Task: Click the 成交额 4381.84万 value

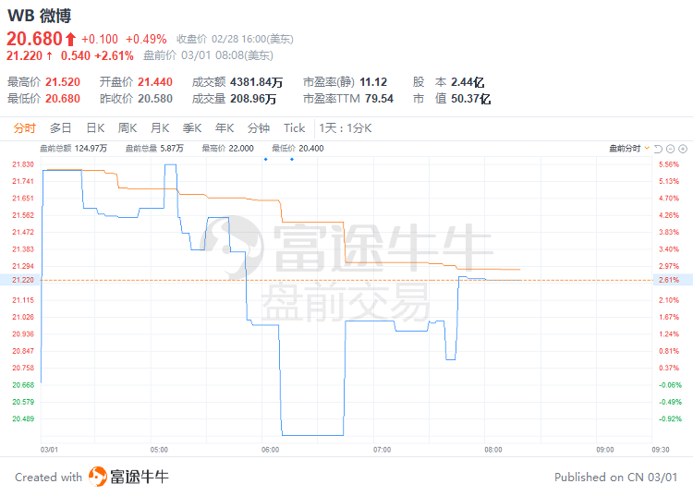Action: coord(256,82)
